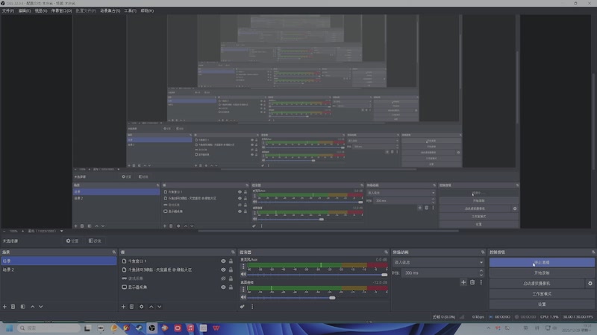Decrease transition duration with the down stepper

481,275
